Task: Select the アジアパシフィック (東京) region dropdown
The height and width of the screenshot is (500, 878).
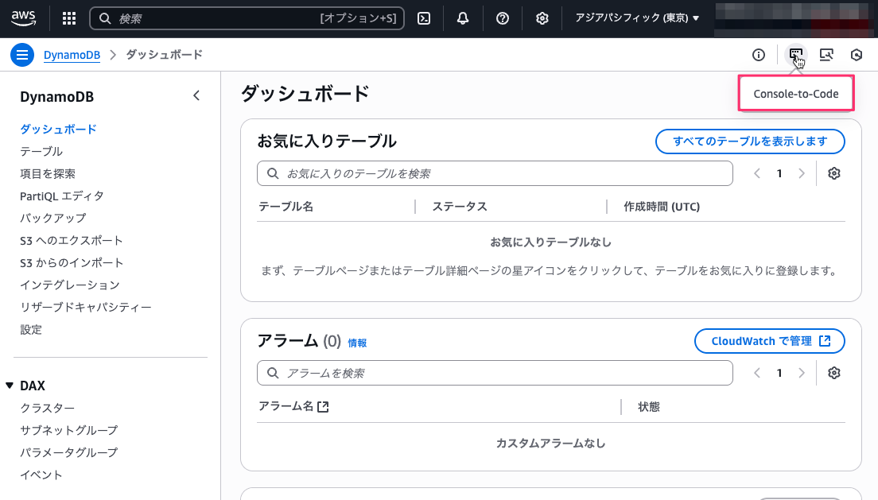Action: tap(637, 18)
